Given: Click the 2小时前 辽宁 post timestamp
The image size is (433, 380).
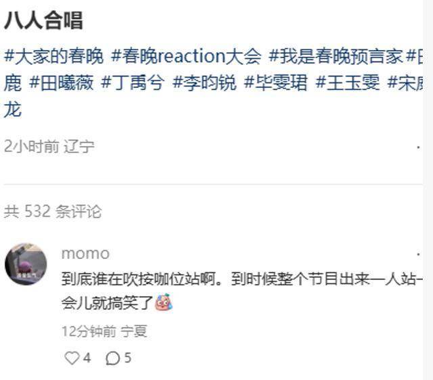Looking at the screenshot, I should (x=49, y=146).
